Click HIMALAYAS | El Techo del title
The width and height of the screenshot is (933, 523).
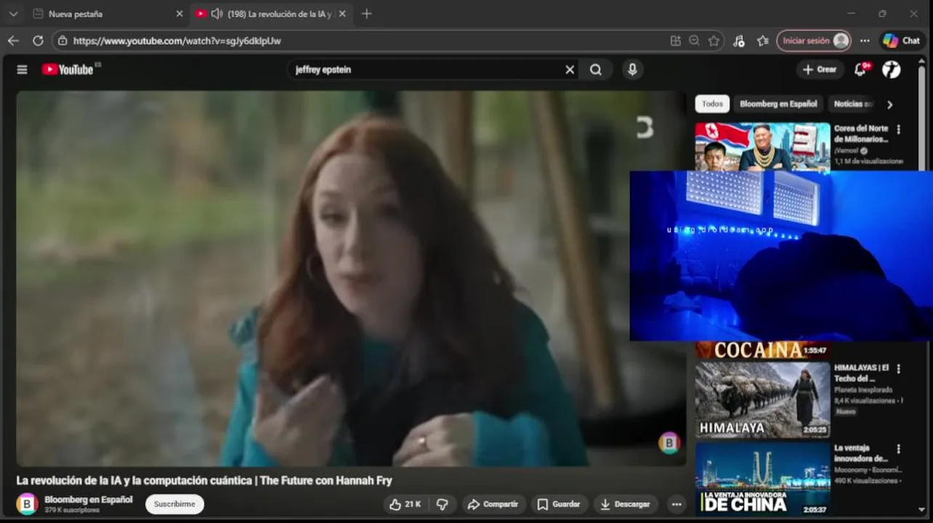pyautogui.click(x=861, y=373)
